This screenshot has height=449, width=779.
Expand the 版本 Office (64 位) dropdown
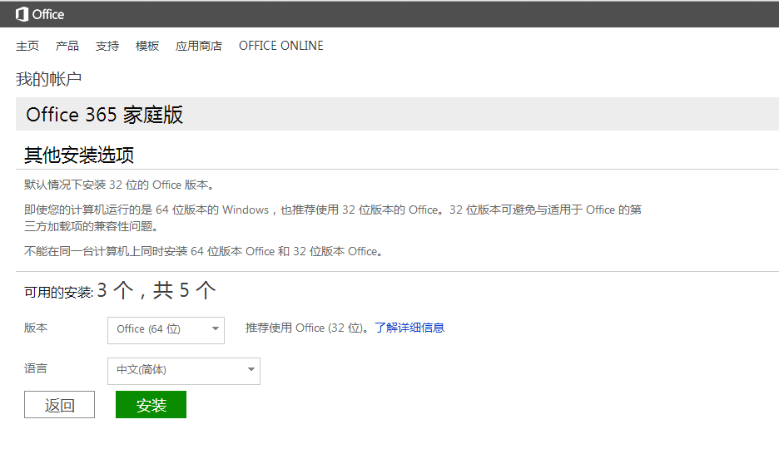[166, 330]
